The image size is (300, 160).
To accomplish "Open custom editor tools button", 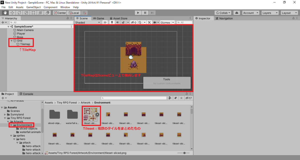I will coord(47,13).
